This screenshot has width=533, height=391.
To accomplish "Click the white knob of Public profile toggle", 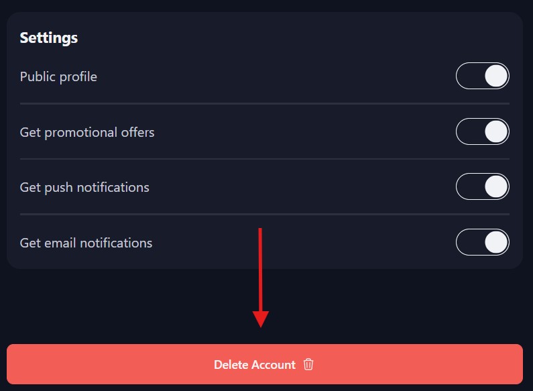I will coord(495,76).
